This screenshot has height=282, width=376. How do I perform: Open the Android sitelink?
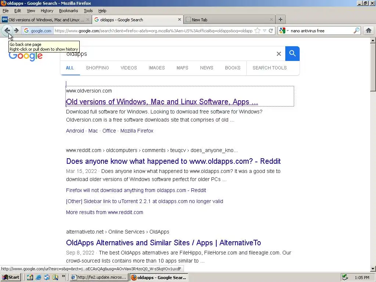[75, 131]
